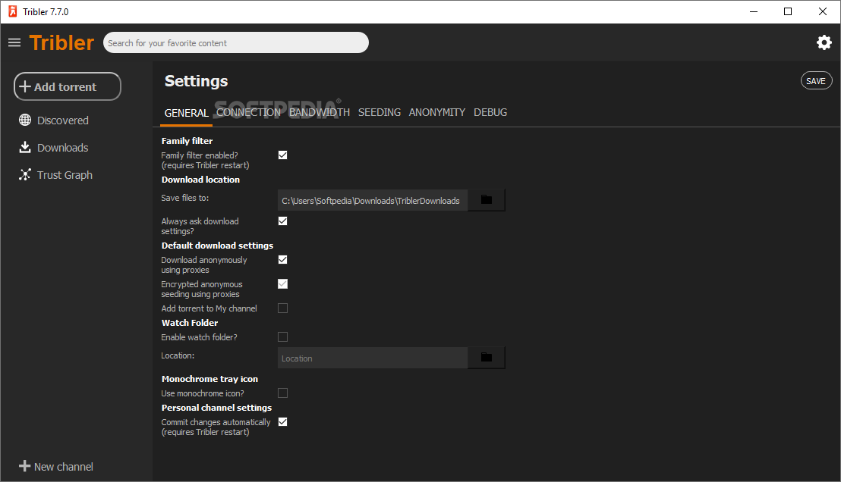Open the SEEDING tab
Screen dimensions: 841x482
coord(380,112)
